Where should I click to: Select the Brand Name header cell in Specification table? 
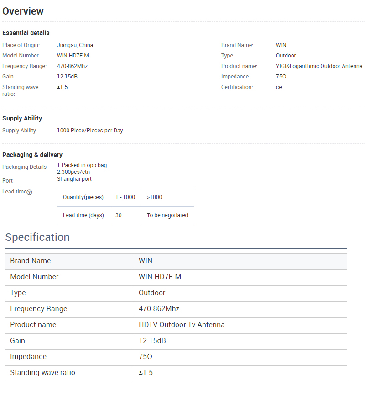pos(31,261)
